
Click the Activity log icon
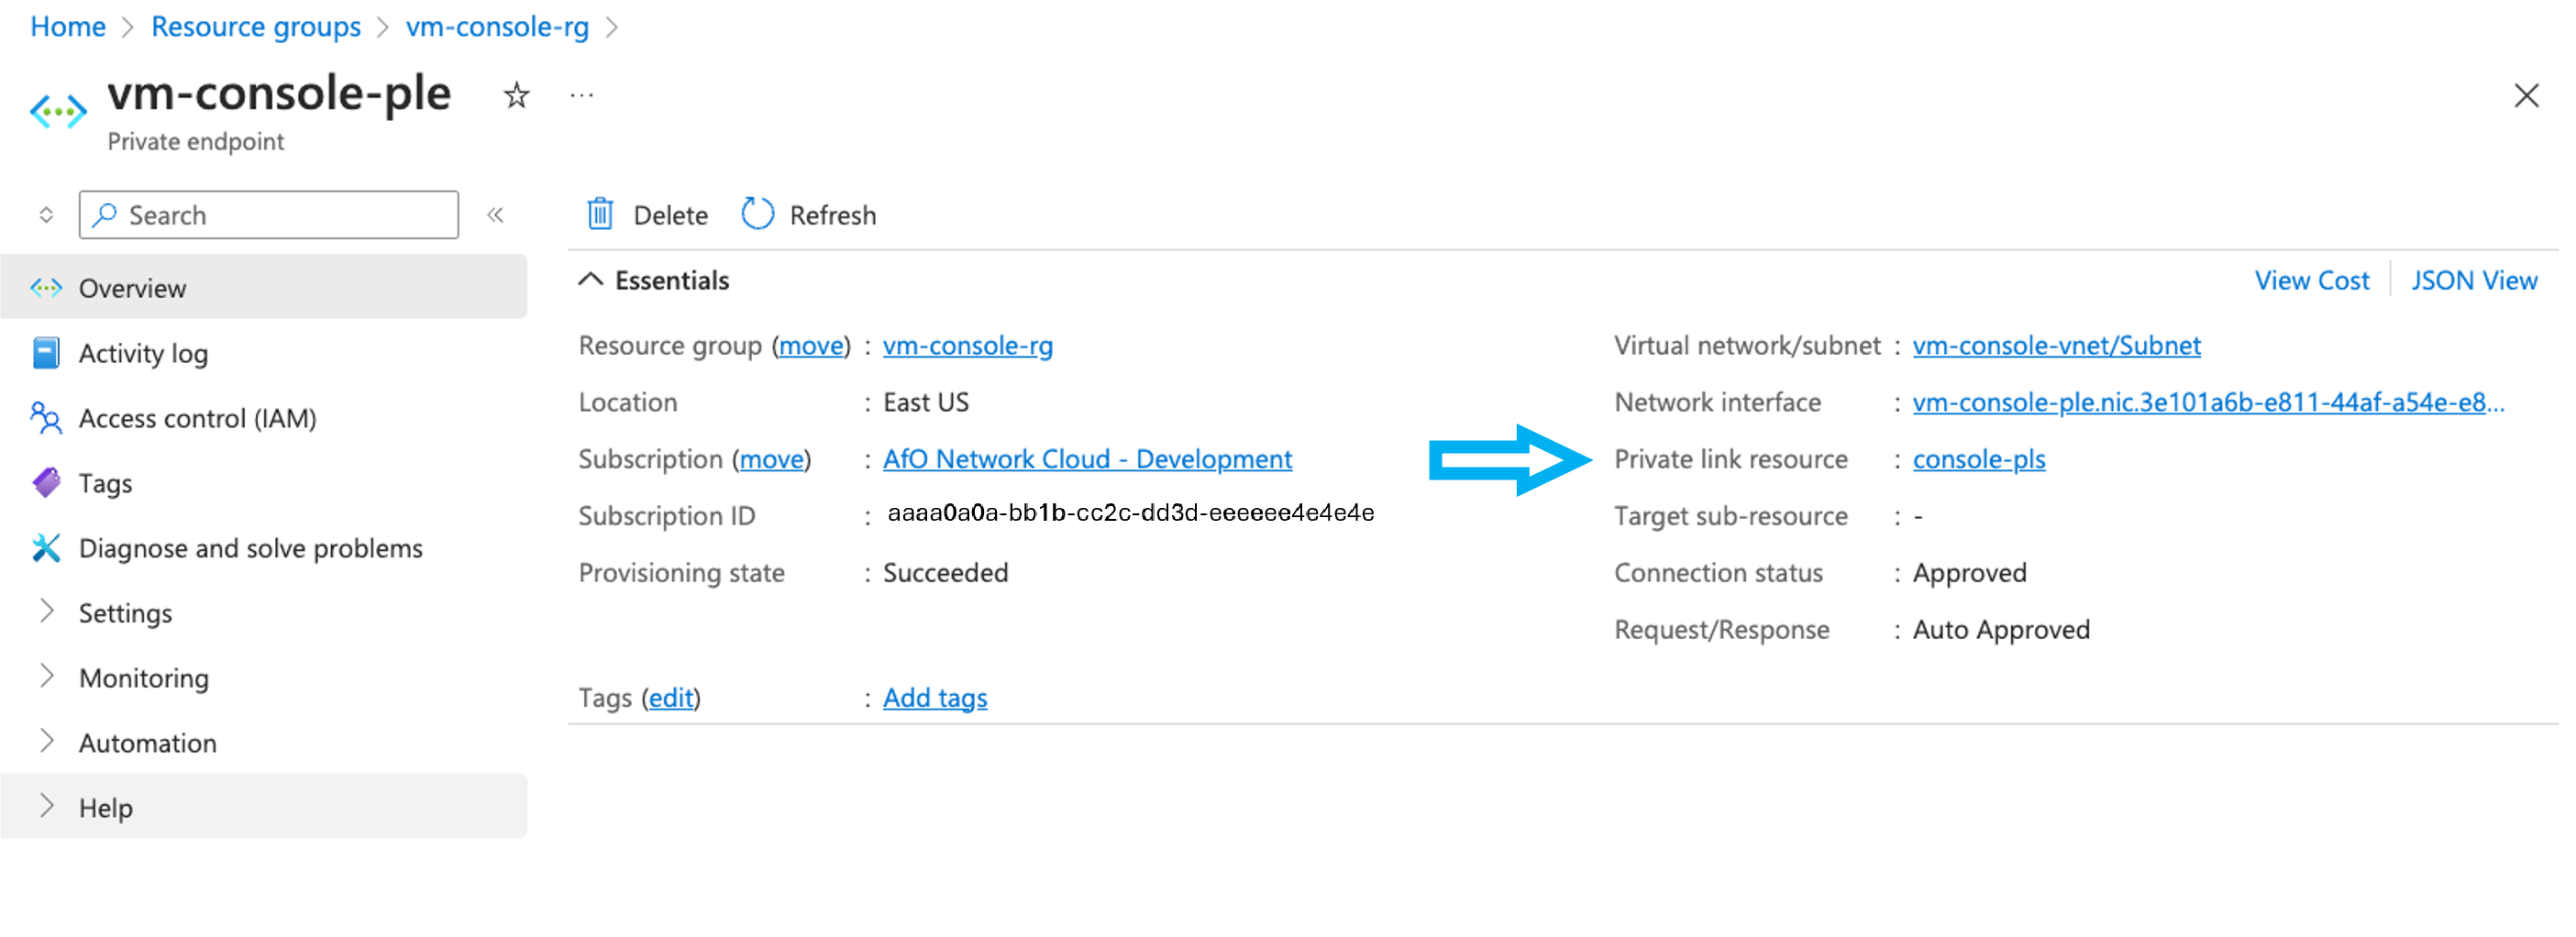[x=46, y=353]
